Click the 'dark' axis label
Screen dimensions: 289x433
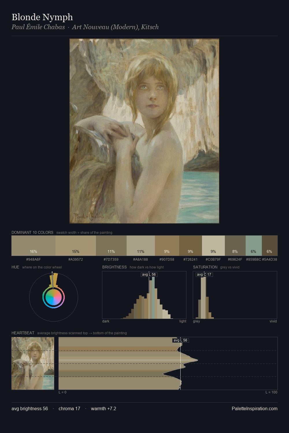coord(106,321)
